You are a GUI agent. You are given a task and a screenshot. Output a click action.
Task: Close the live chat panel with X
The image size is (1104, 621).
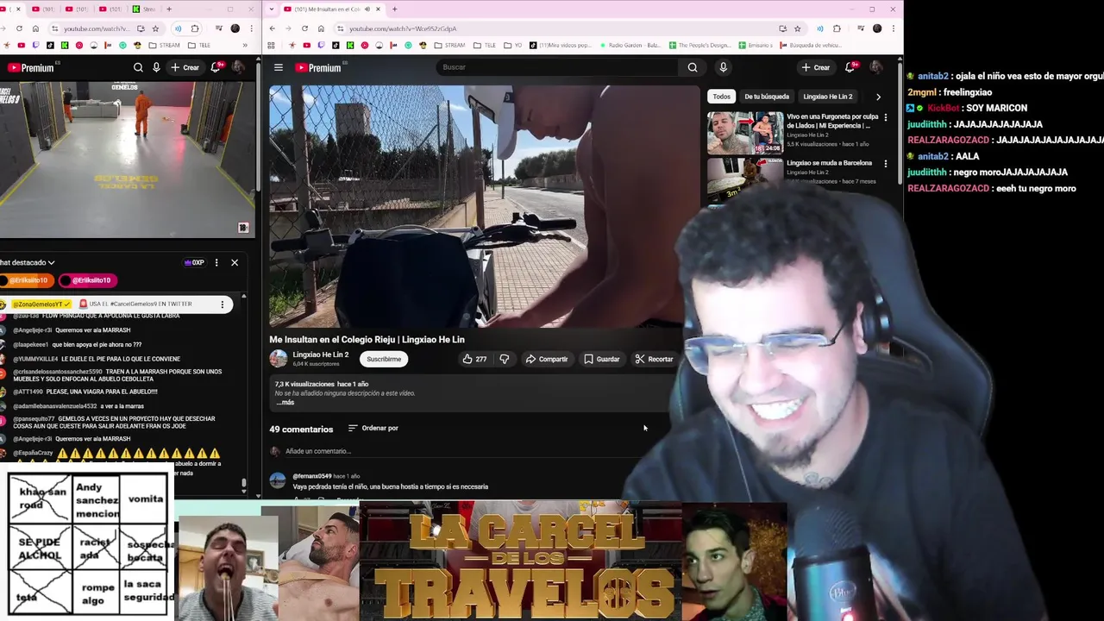click(235, 262)
